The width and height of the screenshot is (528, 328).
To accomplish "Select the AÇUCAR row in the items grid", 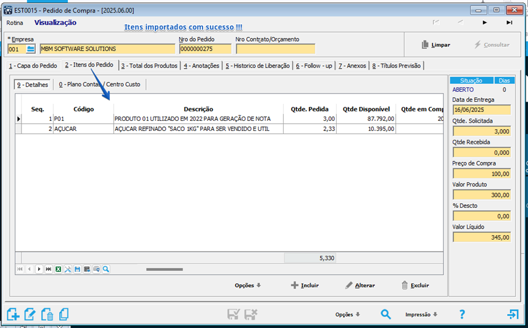I will point(197,129).
